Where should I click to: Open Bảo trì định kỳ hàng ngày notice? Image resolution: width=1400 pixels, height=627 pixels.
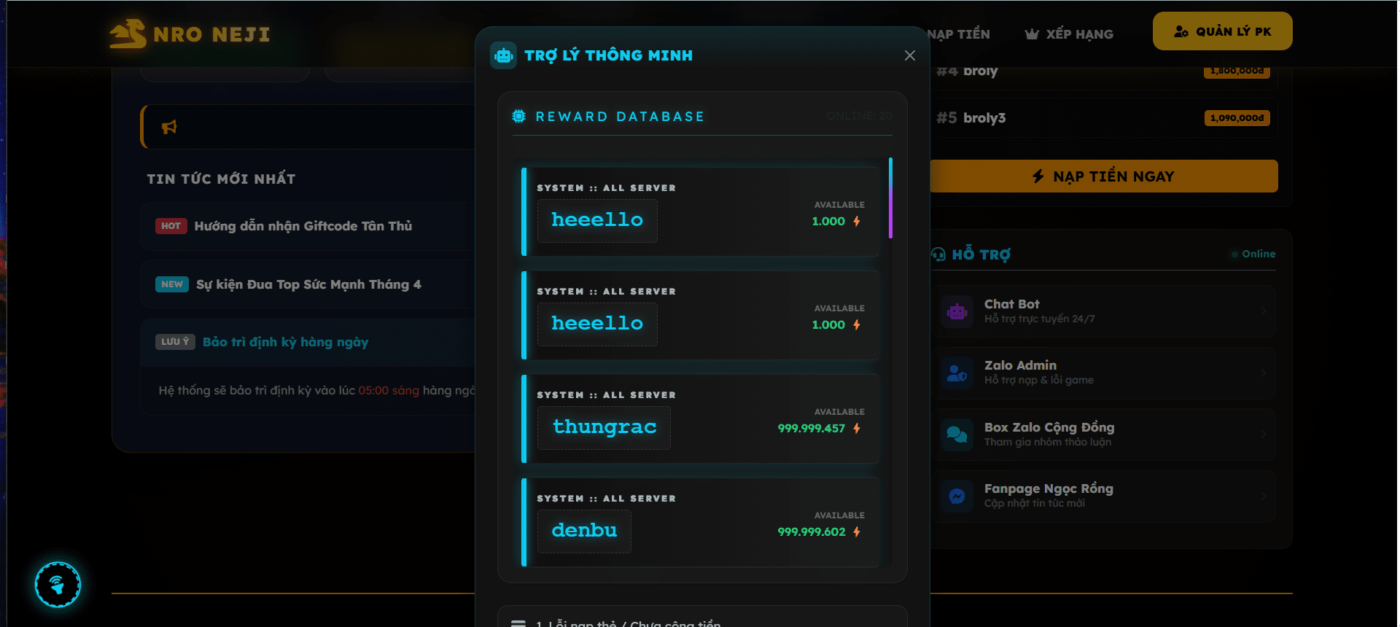coord(285,342)
